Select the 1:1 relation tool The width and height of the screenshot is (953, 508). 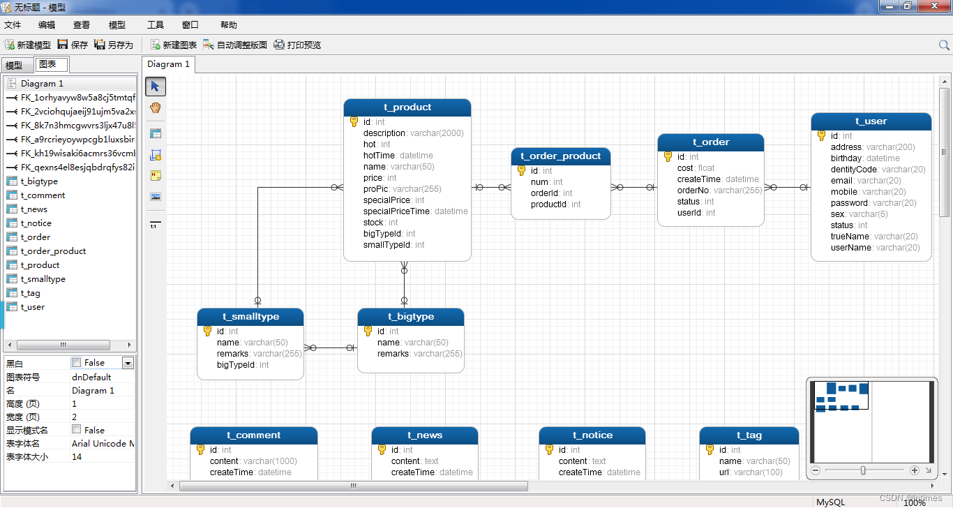[x=154, y=225]
